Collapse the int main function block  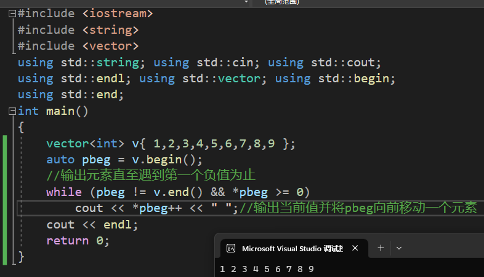(12, 111)
